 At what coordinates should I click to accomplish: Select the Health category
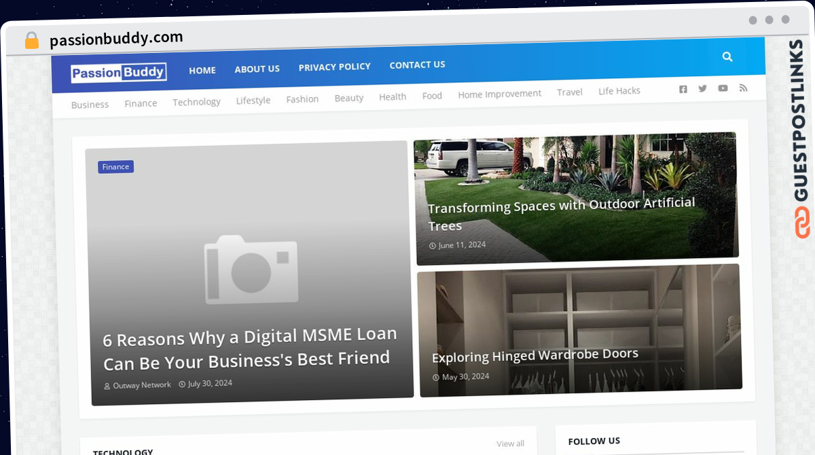[x=393, y=96]
